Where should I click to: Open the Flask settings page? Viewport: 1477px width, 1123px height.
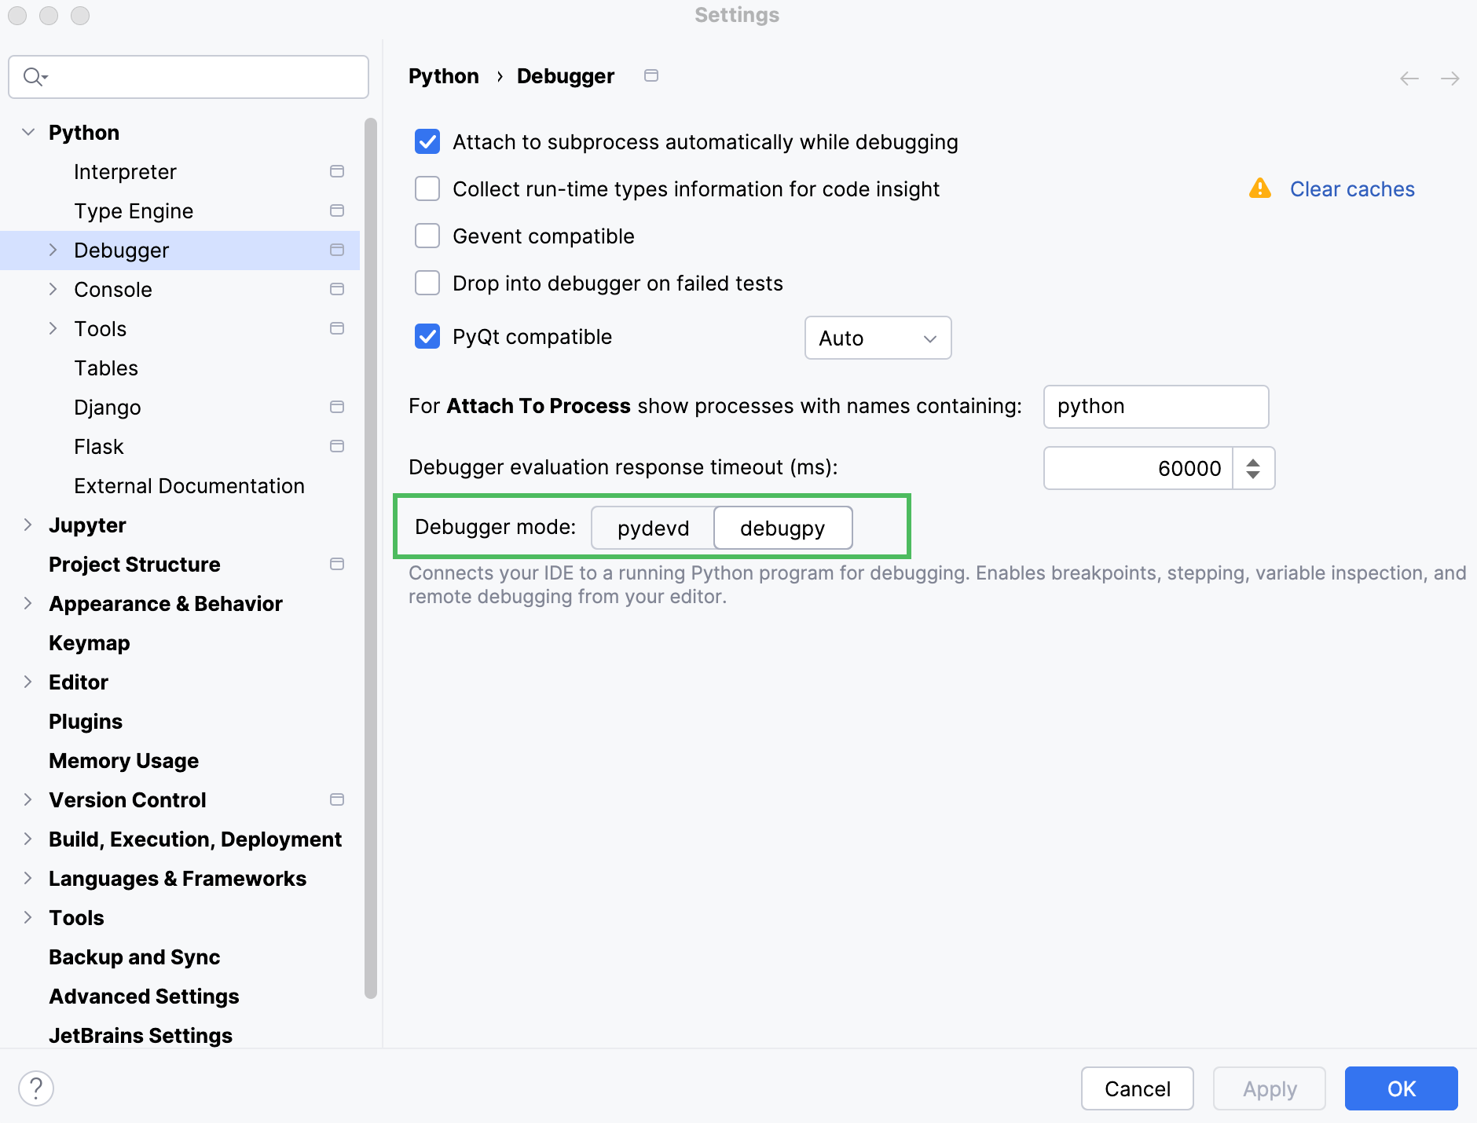[99, 446]
